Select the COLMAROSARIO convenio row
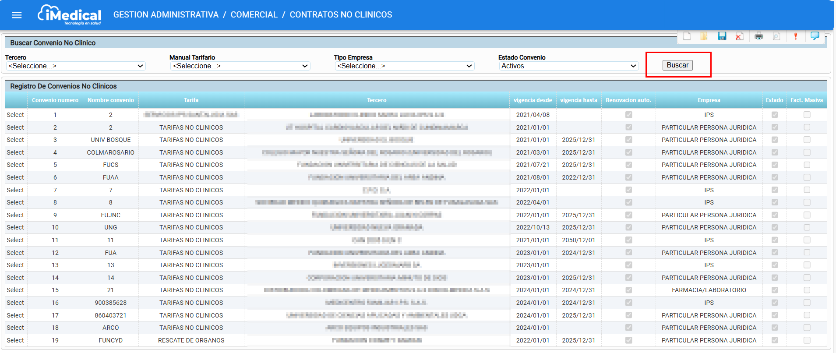This screenshot has height=353, width=836. pos(15,152)
